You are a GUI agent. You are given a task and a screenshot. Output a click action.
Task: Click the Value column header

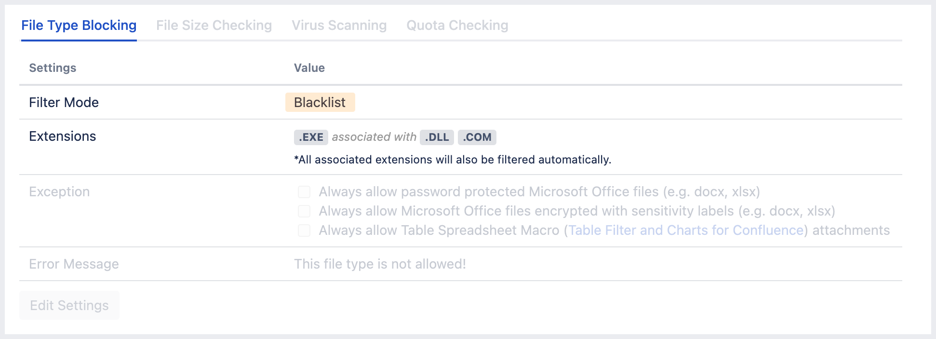[x=309, y=68]
